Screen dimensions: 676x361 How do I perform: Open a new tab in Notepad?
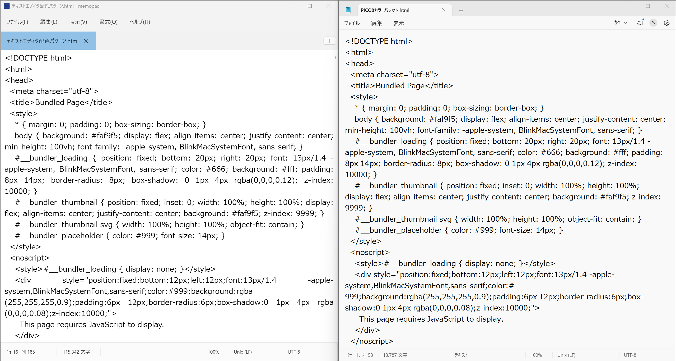(x=461, y=11)
